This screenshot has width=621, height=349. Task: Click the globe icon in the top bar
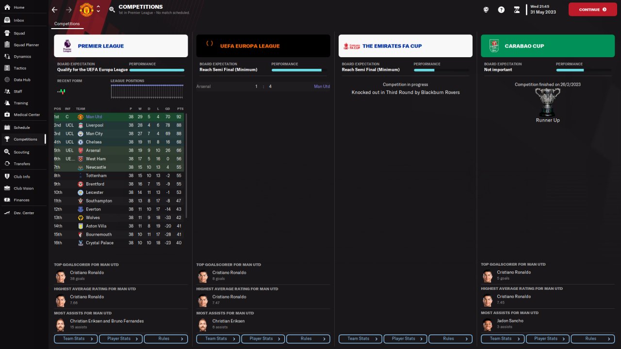point(486,9)
